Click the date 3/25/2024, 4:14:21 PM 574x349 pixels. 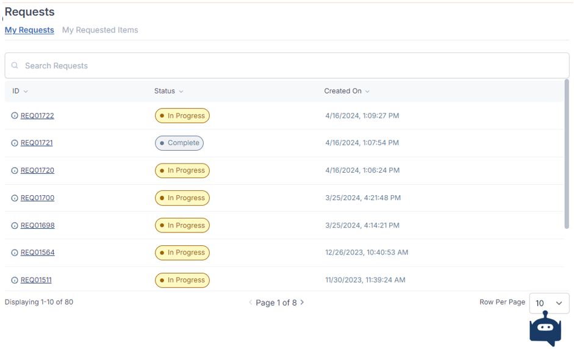[x=362, y=225]
